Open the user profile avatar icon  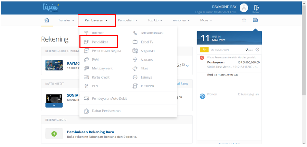point(244,8)
